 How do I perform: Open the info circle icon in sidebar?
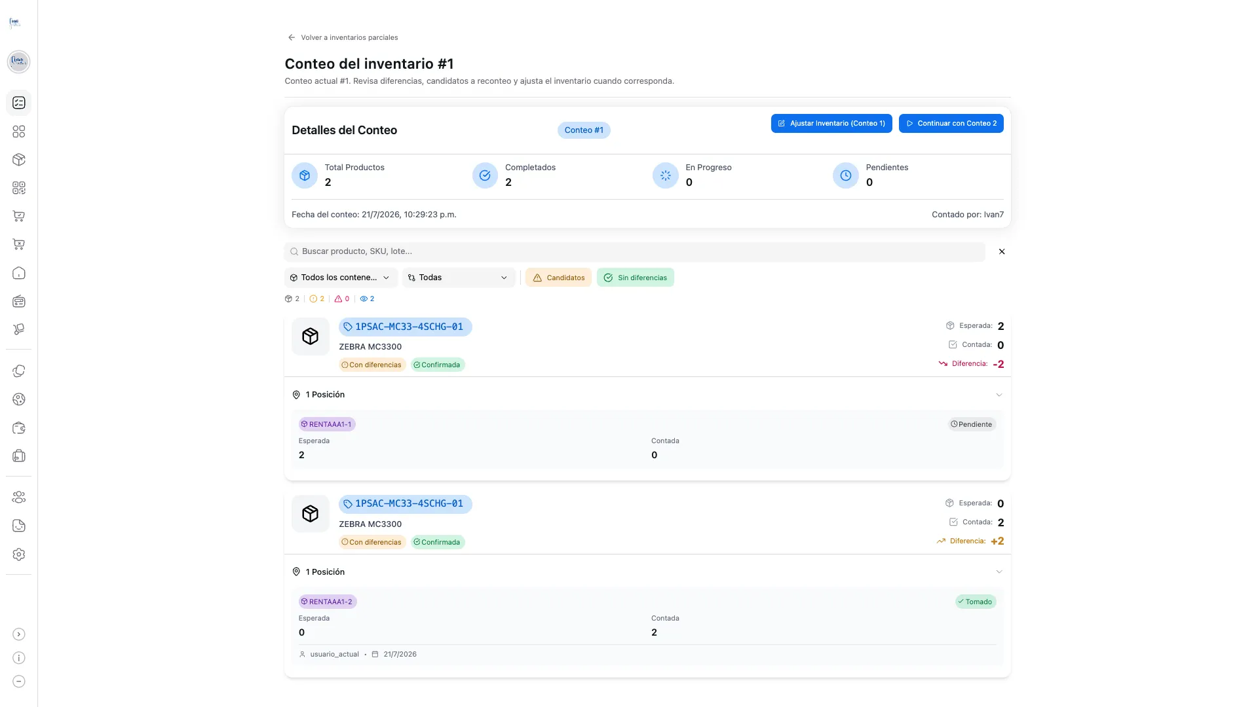(19, 658)
